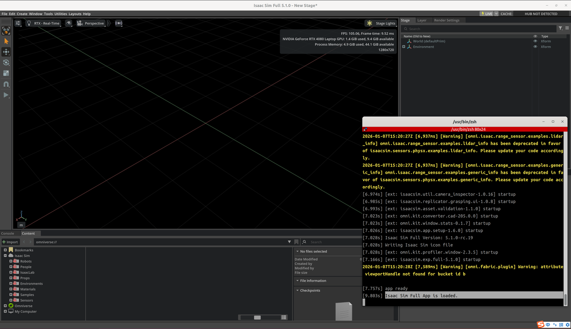Viewport: 571px width, 329px height.
Task: Open viewport settings sliders icon
Action: point(18,23)
